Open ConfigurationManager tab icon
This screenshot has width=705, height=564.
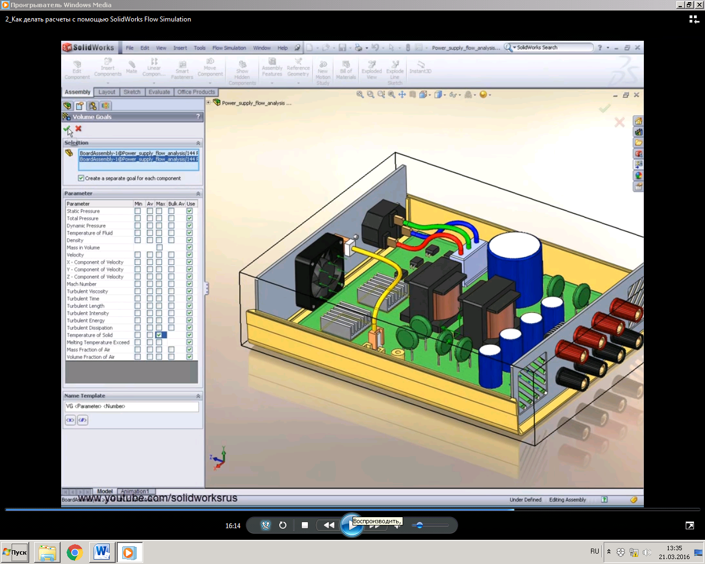(x=93, y=106)
